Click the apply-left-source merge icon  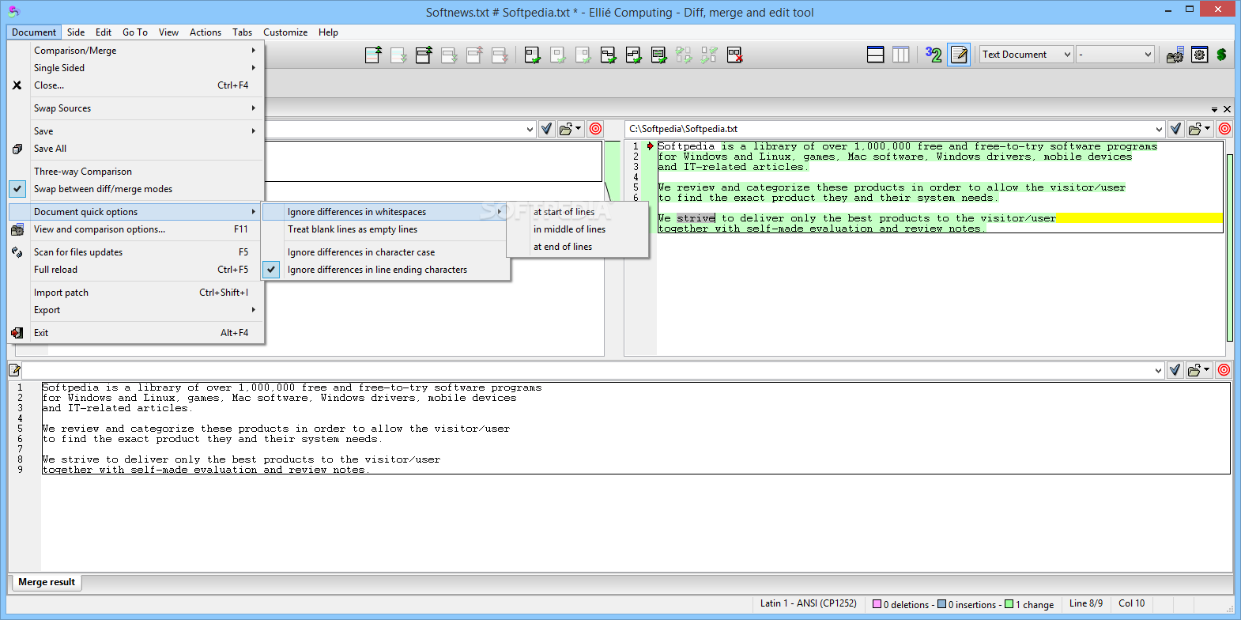point(533,55)
